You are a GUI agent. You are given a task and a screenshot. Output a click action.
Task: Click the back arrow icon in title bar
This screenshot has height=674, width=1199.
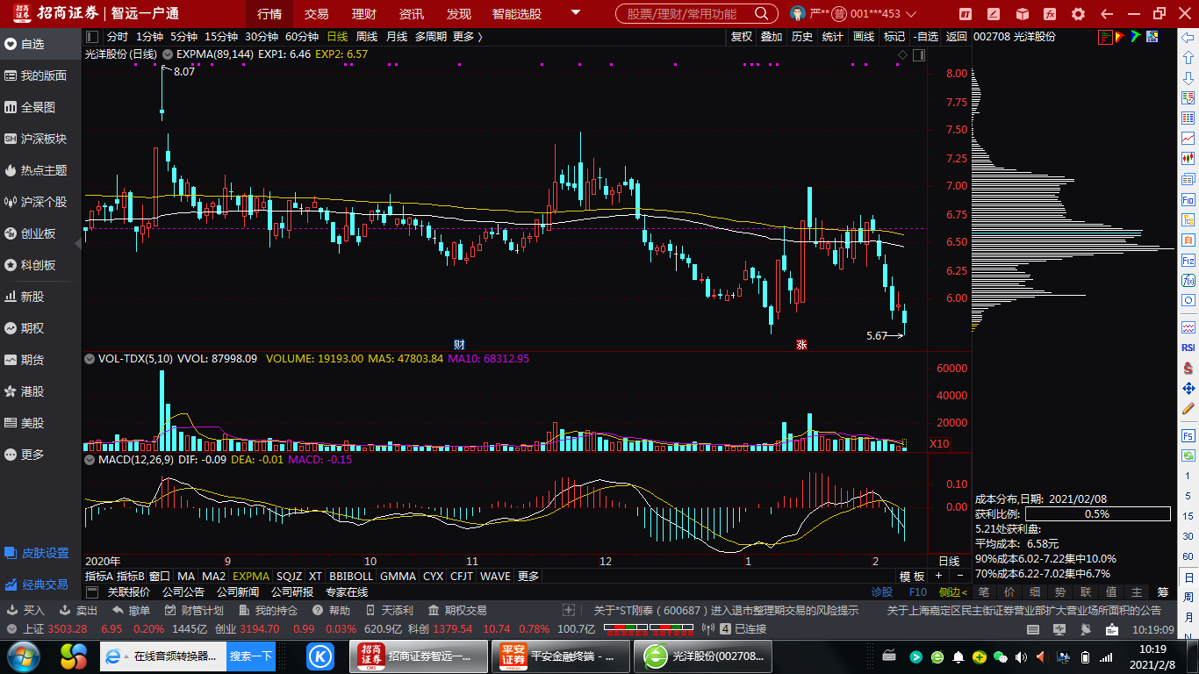(x=1107, y=14)
